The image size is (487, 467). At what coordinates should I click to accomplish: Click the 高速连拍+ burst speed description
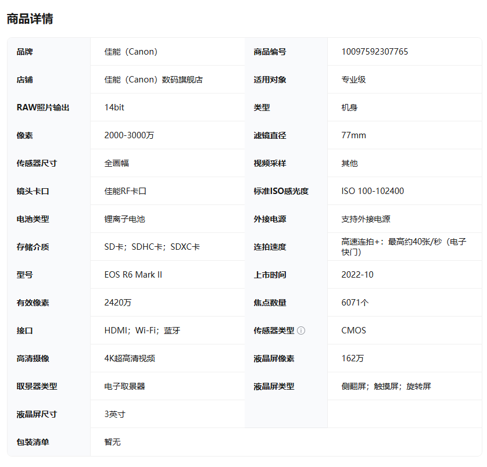(404, 247)
